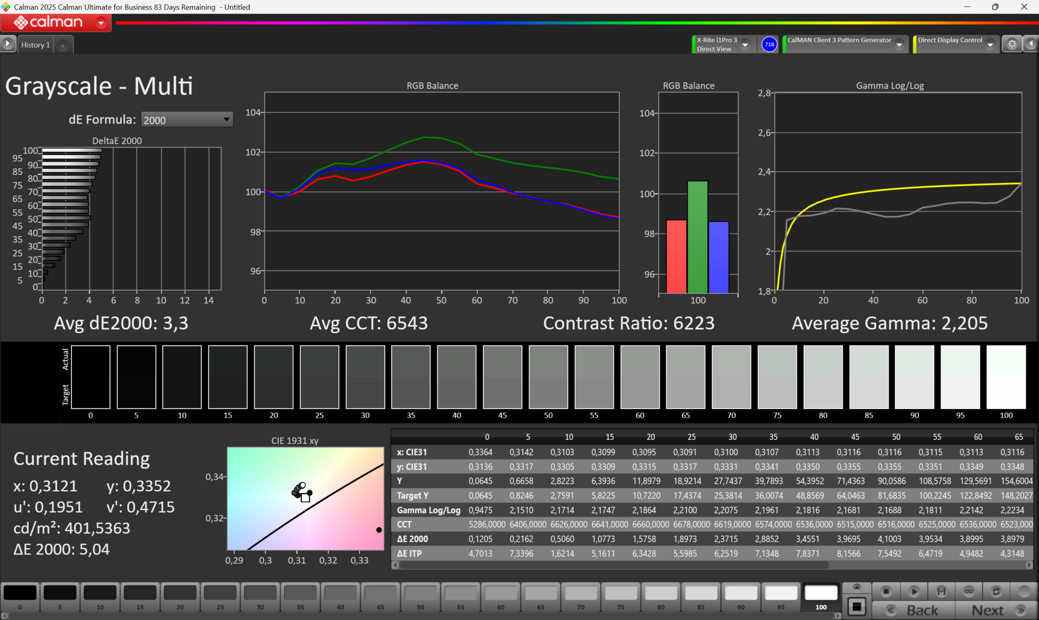Click the continuous read infinity icon
Screen dimensions: 1039x620
pos(969,591)
